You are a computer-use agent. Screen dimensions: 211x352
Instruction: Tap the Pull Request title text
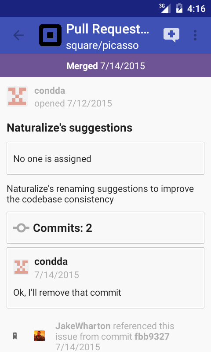pyautogui.click(x=107, y=29)
